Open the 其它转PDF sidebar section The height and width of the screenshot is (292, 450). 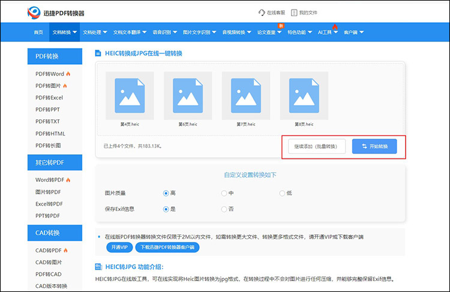(x=55, y=162)
